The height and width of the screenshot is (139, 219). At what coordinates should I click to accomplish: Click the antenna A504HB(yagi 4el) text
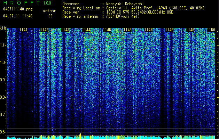[x=123, y=16]
